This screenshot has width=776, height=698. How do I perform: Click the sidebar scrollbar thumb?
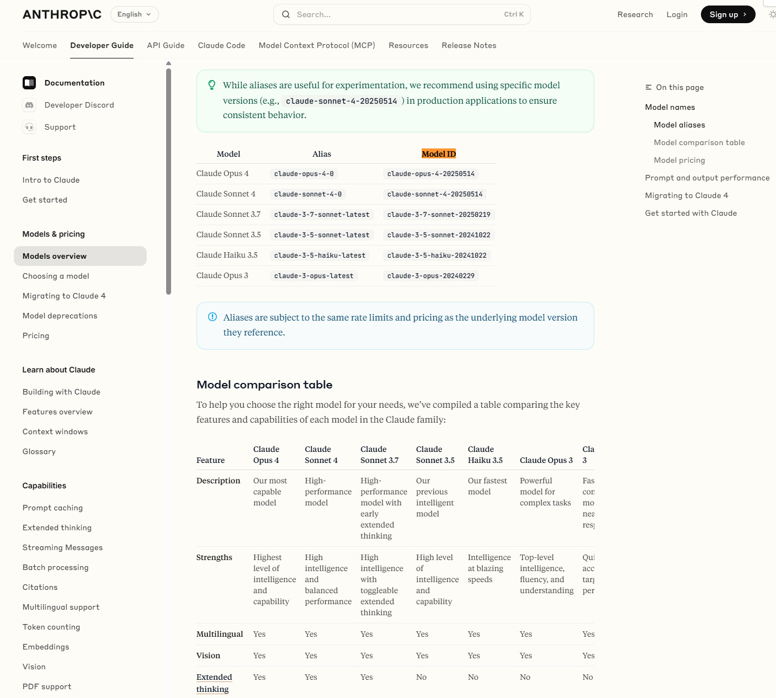pos(168,182)
